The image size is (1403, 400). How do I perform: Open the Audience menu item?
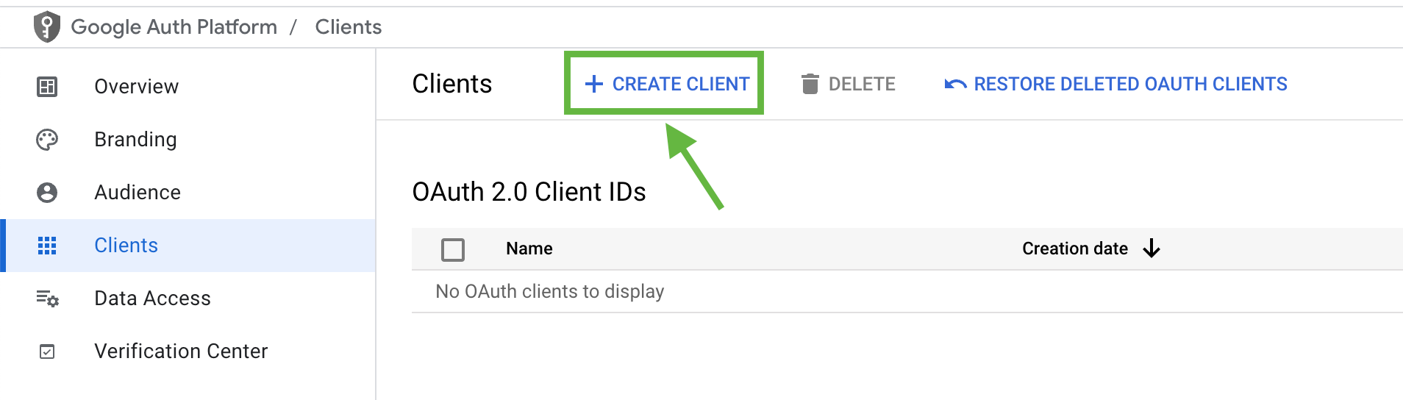tap(188, 193)
